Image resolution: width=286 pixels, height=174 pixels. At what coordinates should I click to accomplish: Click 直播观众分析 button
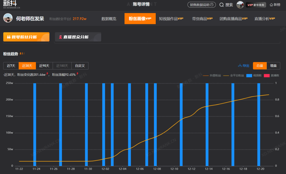[x=78, y=37]
